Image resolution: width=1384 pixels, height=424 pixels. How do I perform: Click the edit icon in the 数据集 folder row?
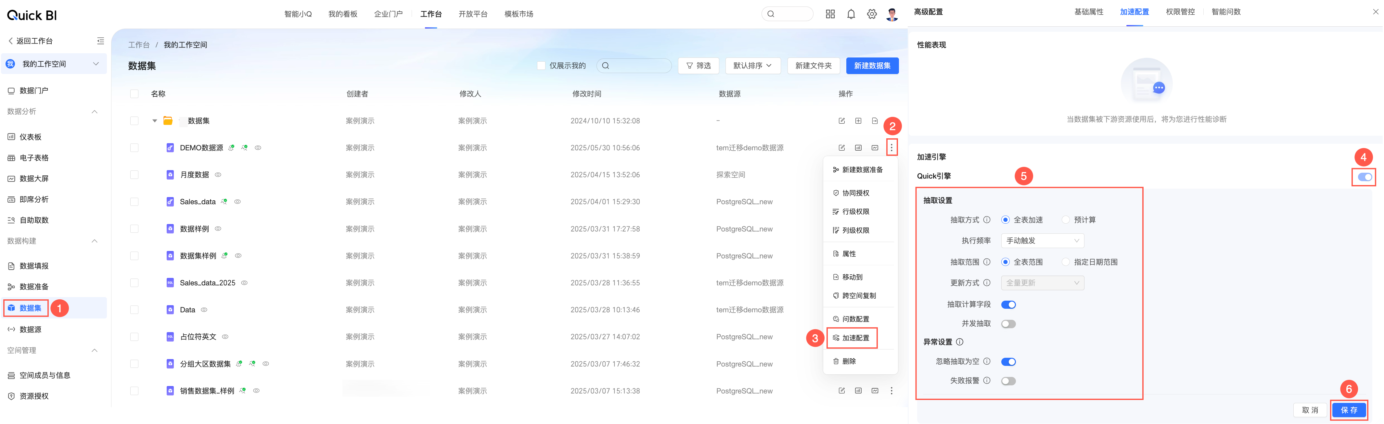pyautogui.click(x=841, y=121)
